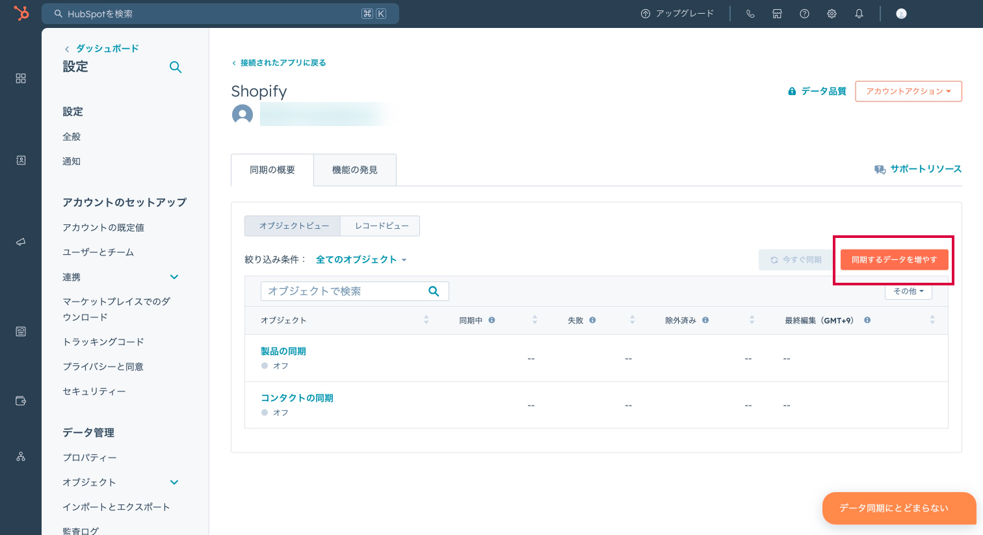Viewport: 983px width, 535px height.
Task: Click the 今すぐ同期 button
Action: (x=796, y=259)
